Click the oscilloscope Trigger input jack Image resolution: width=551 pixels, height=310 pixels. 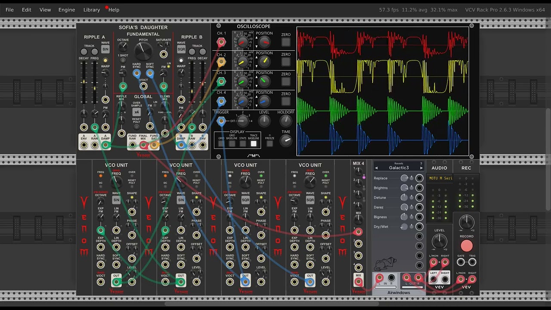(221, 121)
